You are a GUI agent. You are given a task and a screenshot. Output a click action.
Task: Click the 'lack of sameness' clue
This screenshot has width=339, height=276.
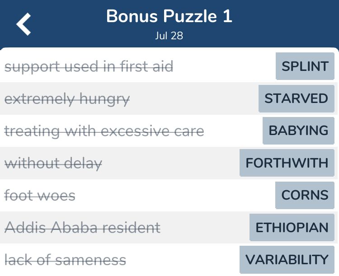coord(65,260)
